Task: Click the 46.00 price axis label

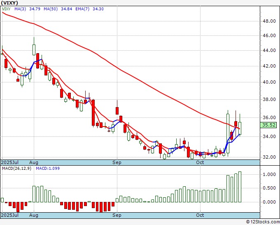Action: pos(269,36)
